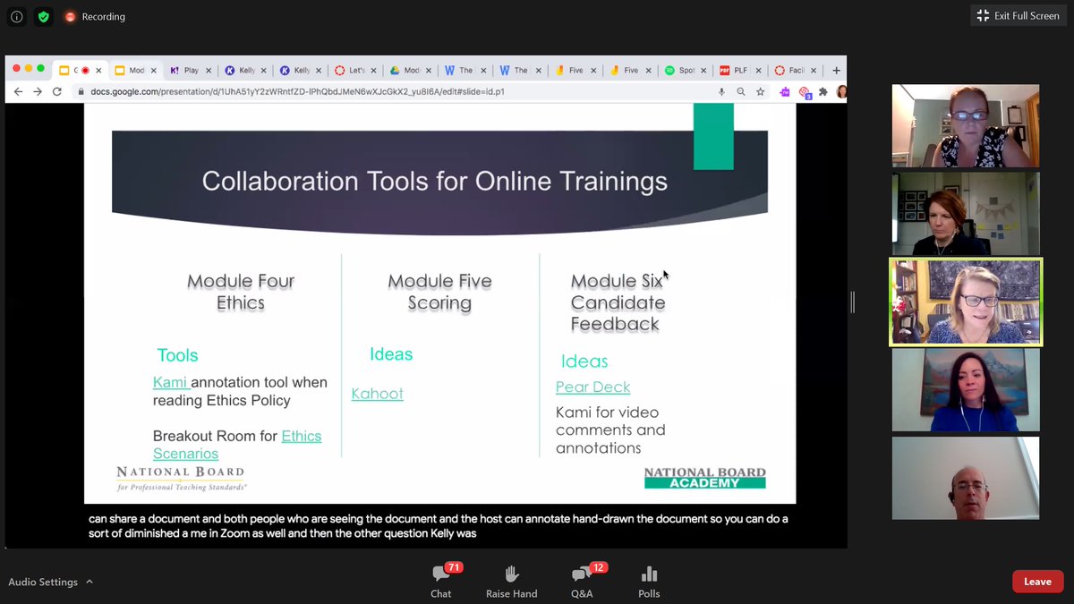1074x604 pixels.
Task: Switch to the Facil tab
Action: point(794,70)
